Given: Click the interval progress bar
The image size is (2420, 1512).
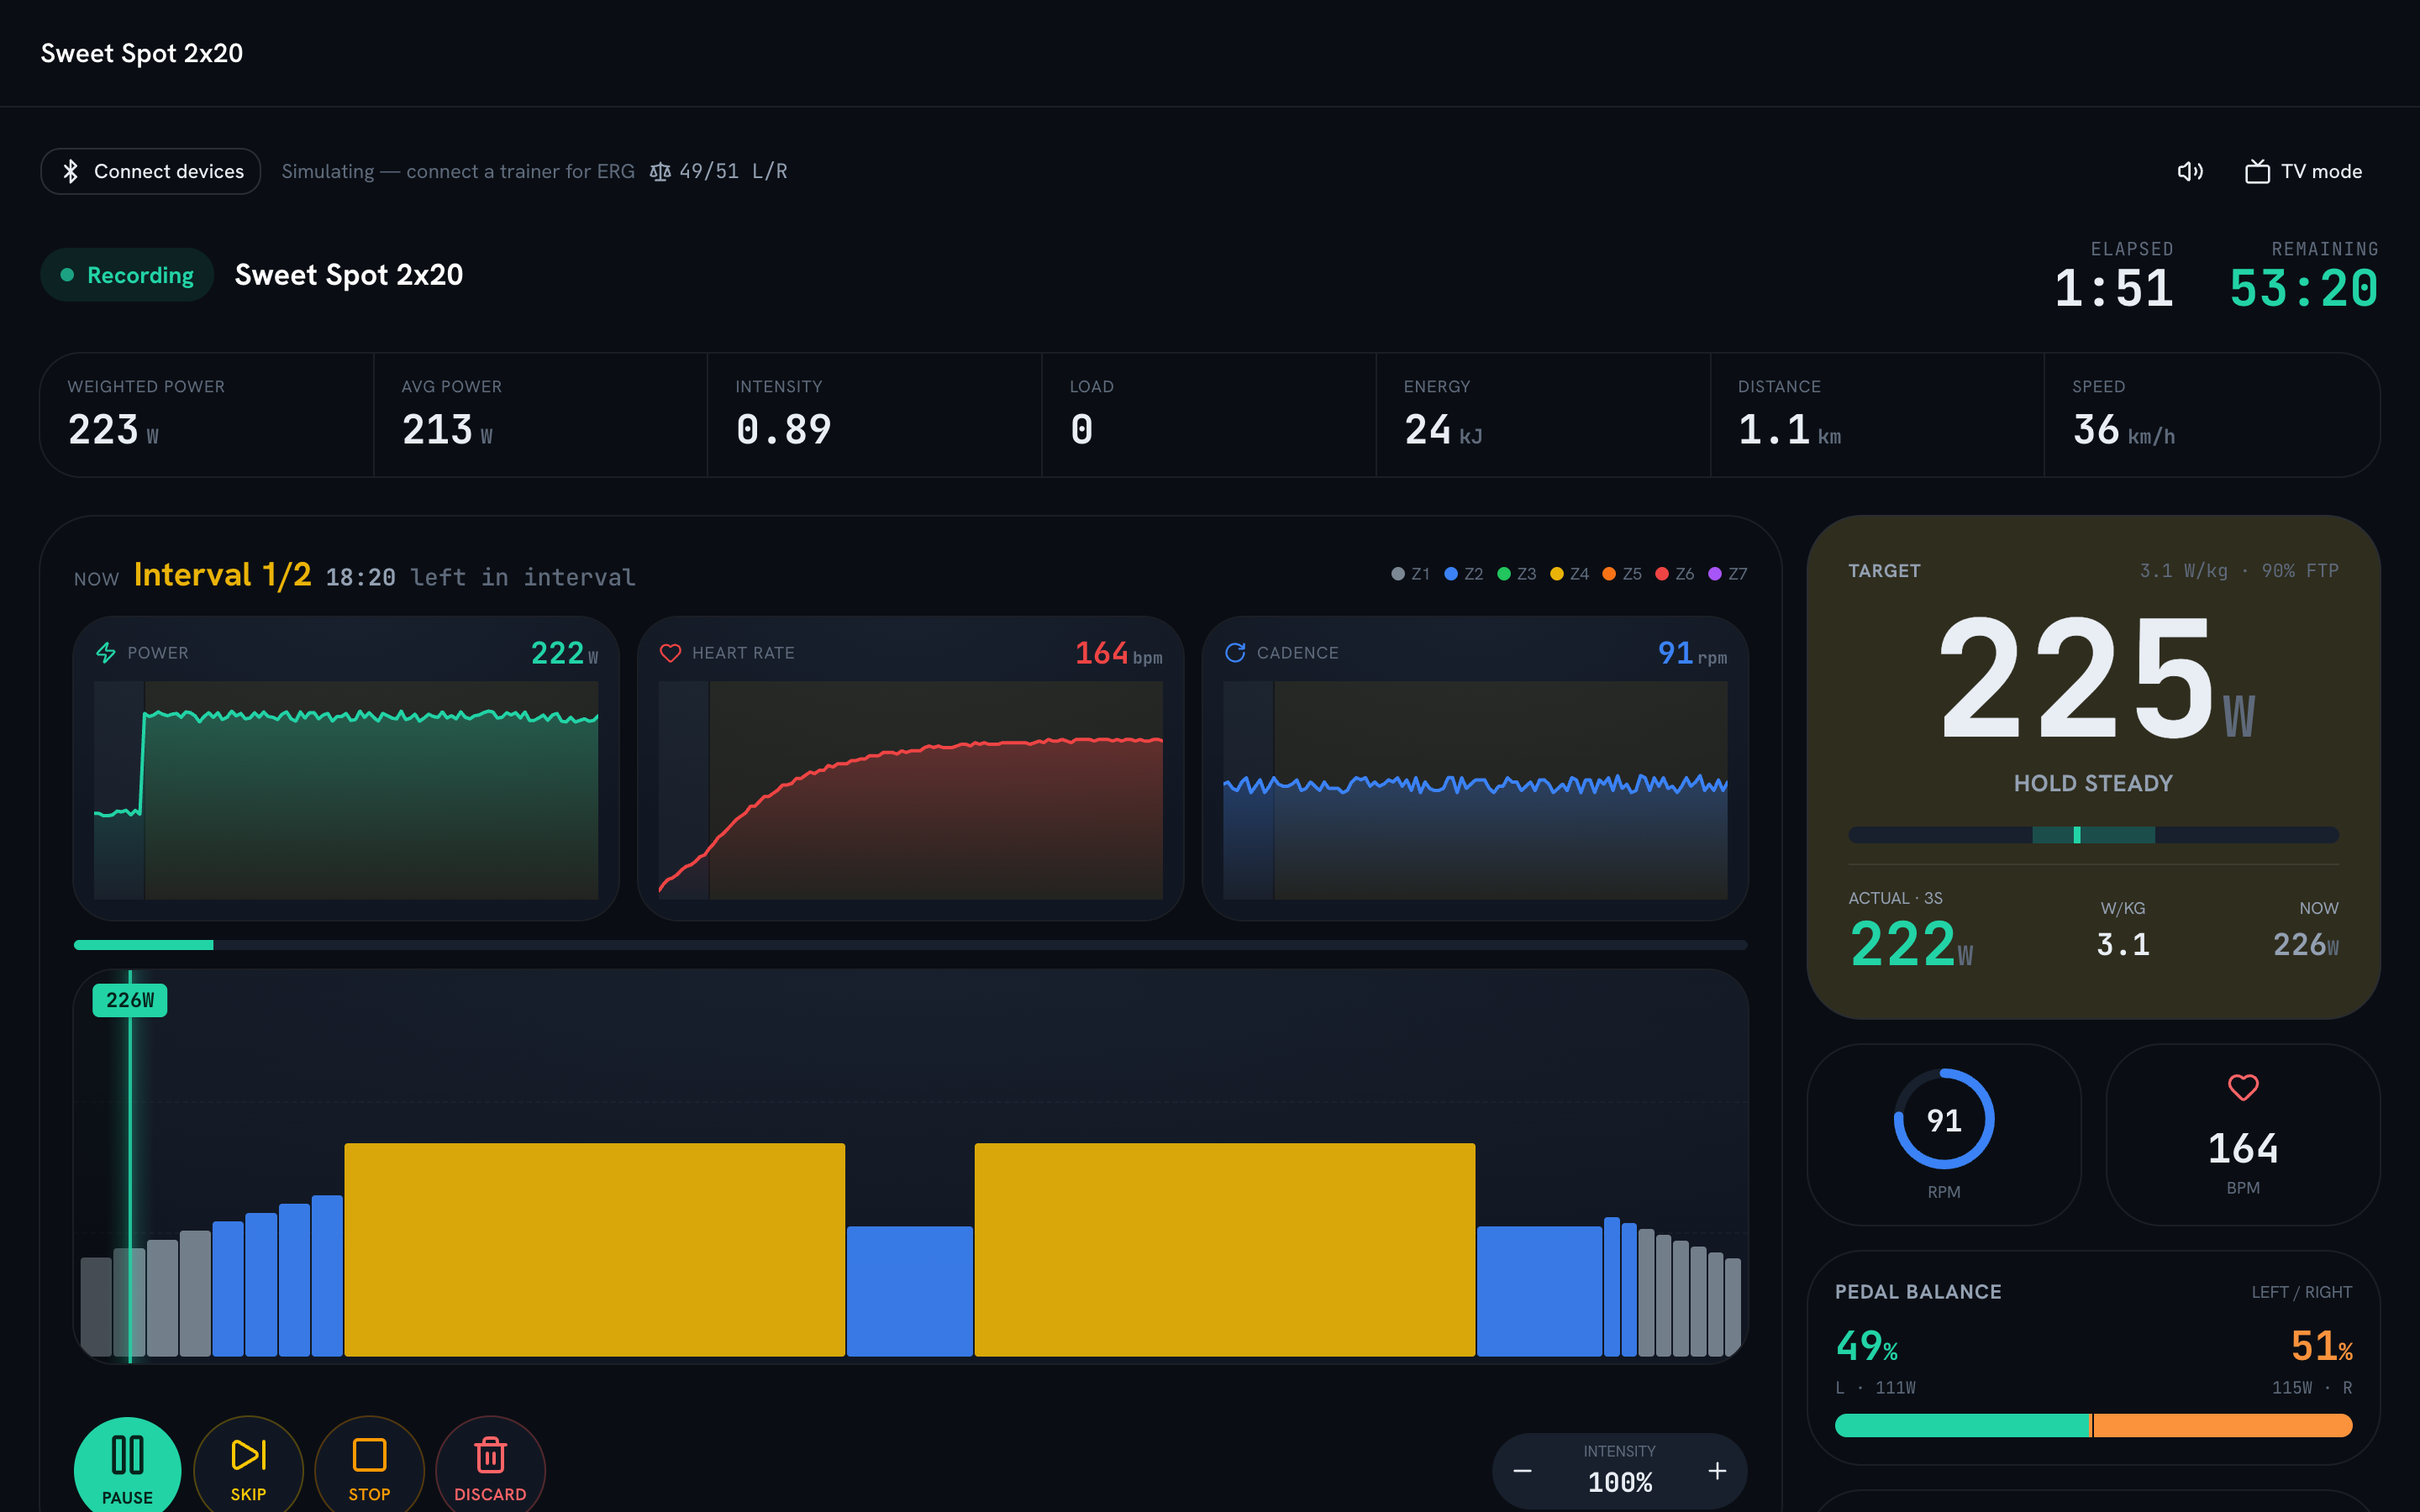Looking at the screenshot, I should click(910, 945).
